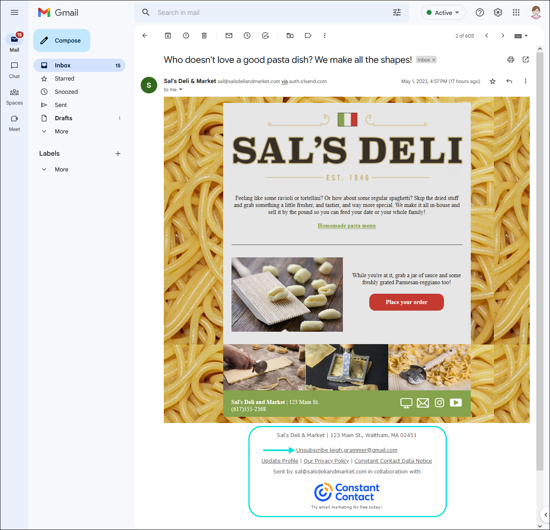Print the email
This screenshot has width=550, height=530.
511,59
